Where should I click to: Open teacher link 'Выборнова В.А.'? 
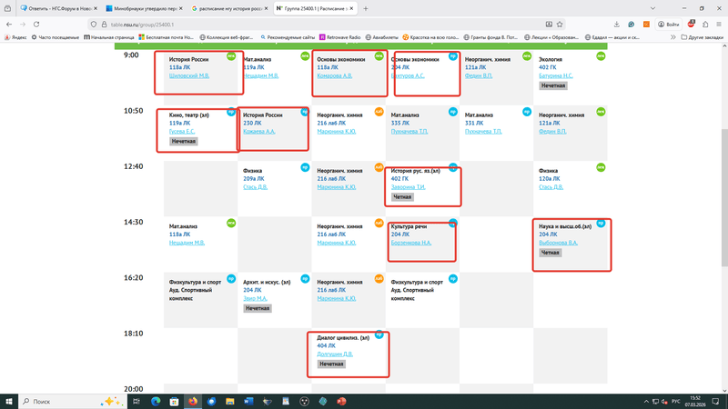point(558,243)
